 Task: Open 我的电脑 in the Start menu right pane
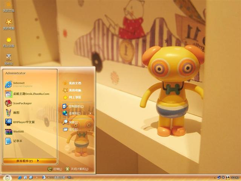click(x=72, y=90)
